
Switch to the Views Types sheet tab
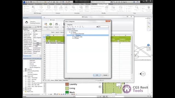pos(58,80)
